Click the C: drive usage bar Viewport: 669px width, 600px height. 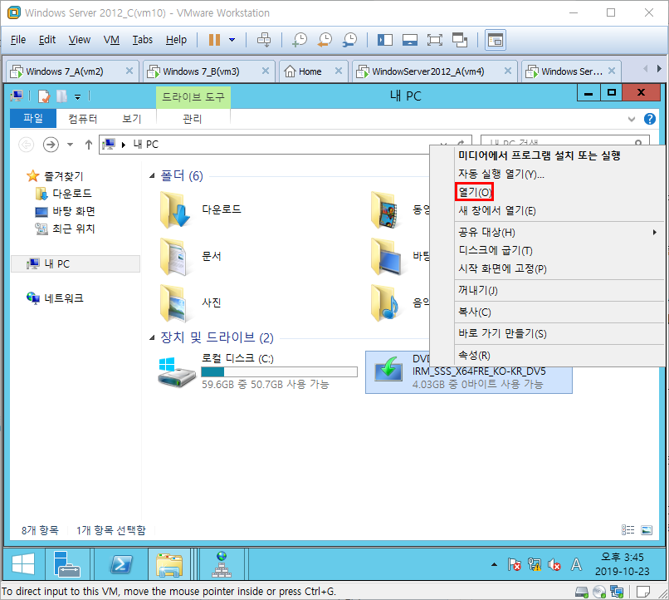point(279,372)
